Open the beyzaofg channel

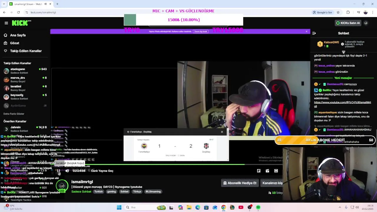pyautogui.click(x=25, y=97)
